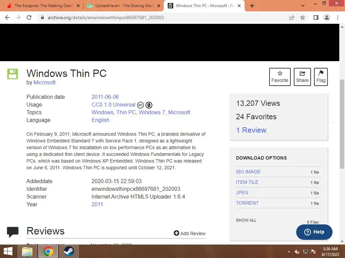This screenshot has height=258, width=345.
Task: Open File Explorer from taskbar
Action: coord(27,251)
